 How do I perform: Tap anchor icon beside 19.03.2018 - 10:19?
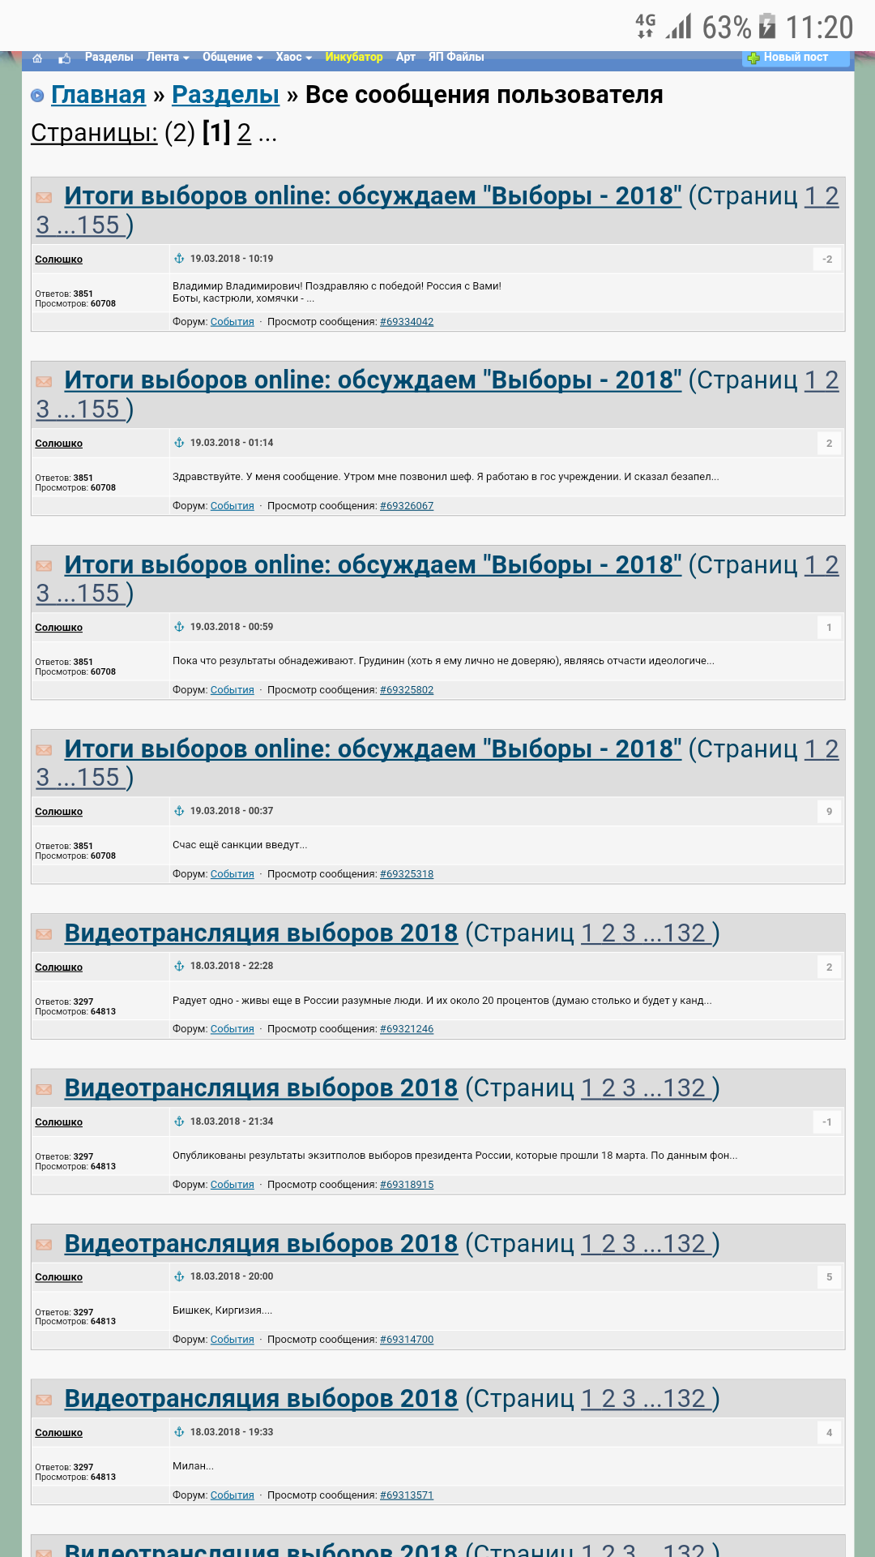(179, 259)
